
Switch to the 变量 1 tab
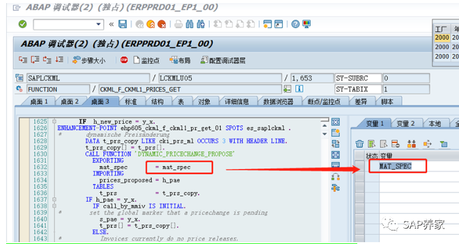coord(374,124)
